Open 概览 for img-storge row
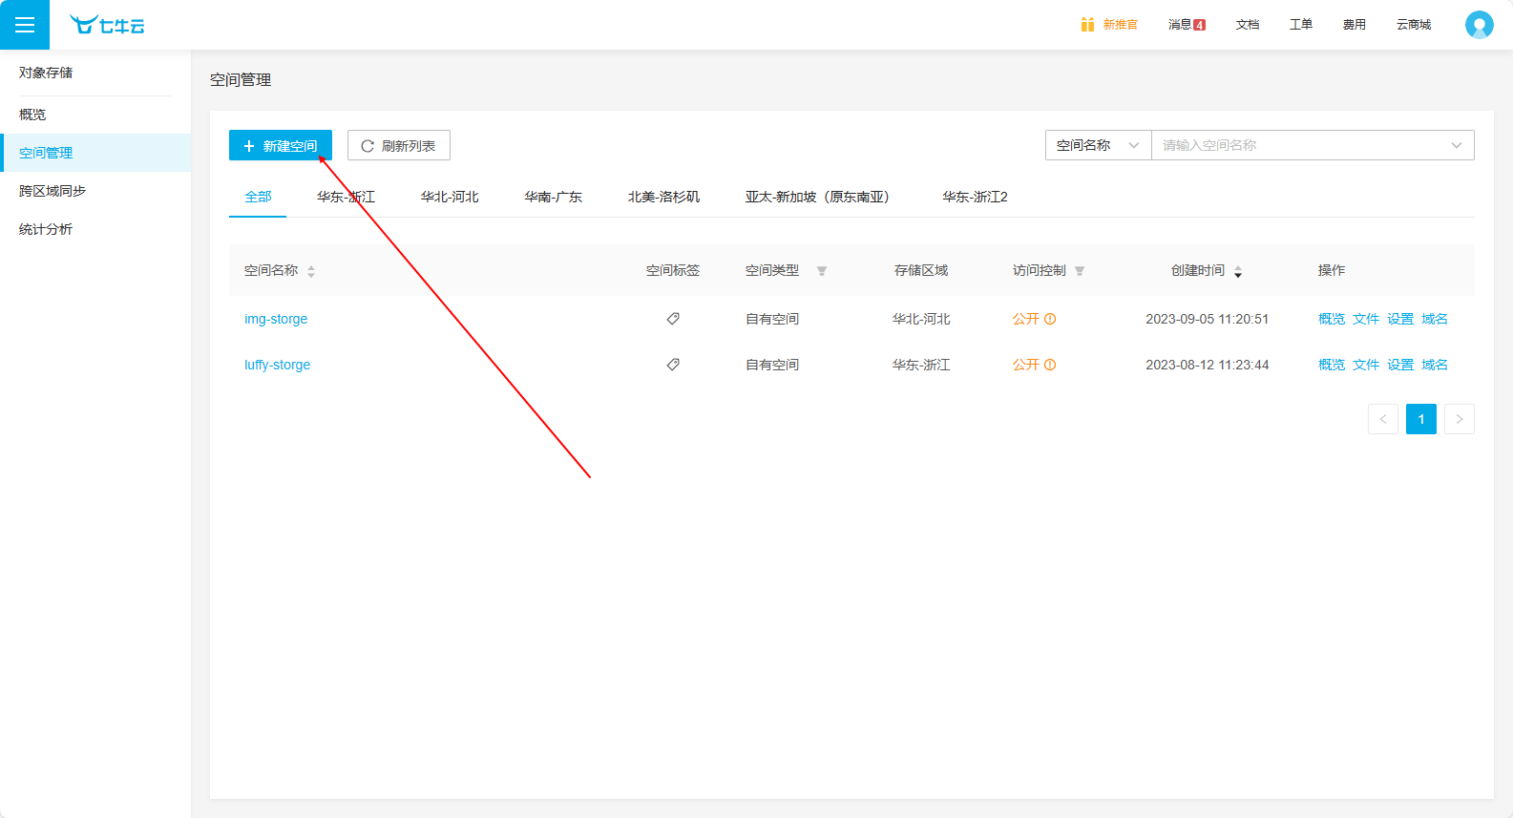 [1332, 319]
